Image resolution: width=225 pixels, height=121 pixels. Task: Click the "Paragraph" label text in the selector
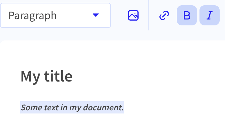pyautogui.click(x=32, y=16)
